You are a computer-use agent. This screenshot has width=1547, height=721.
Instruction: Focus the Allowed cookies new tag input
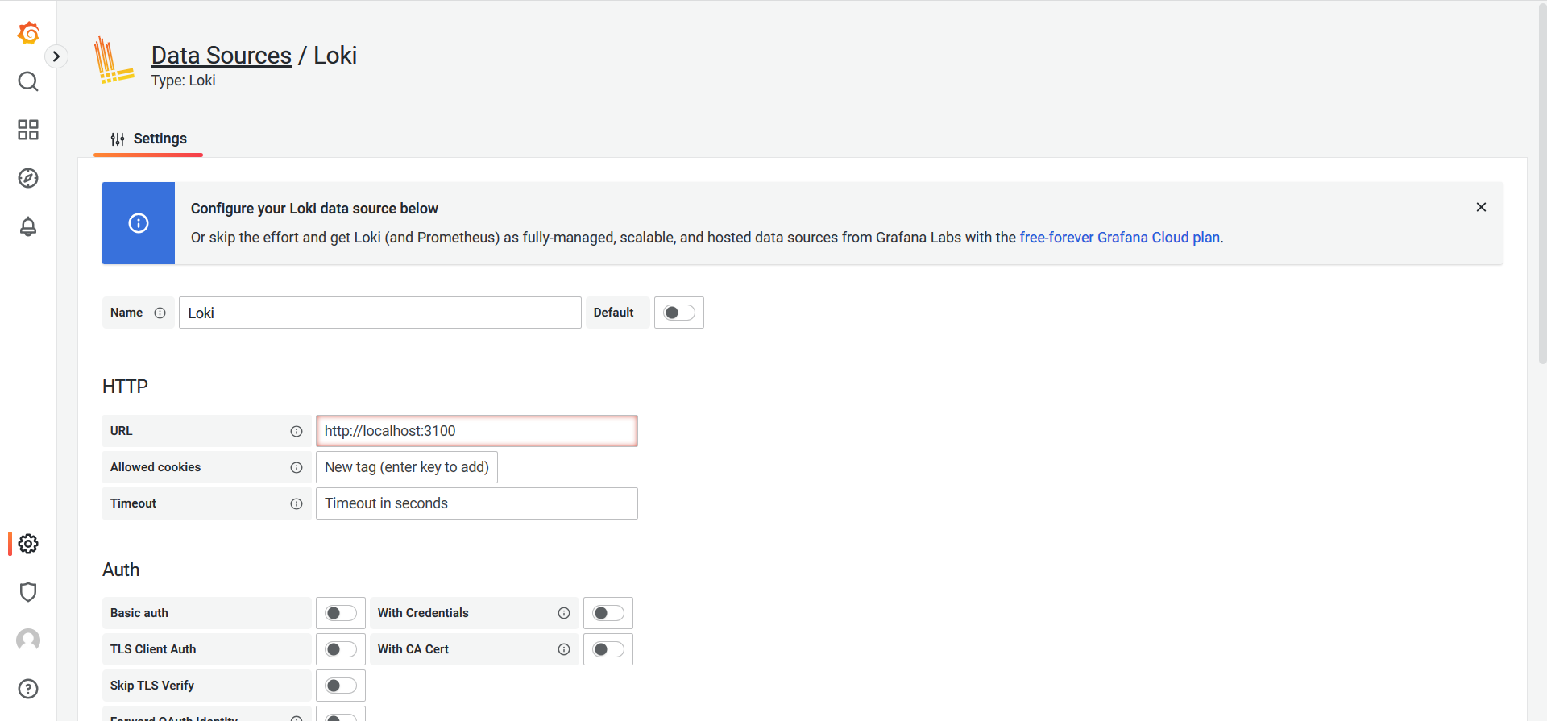coord(407,467)
